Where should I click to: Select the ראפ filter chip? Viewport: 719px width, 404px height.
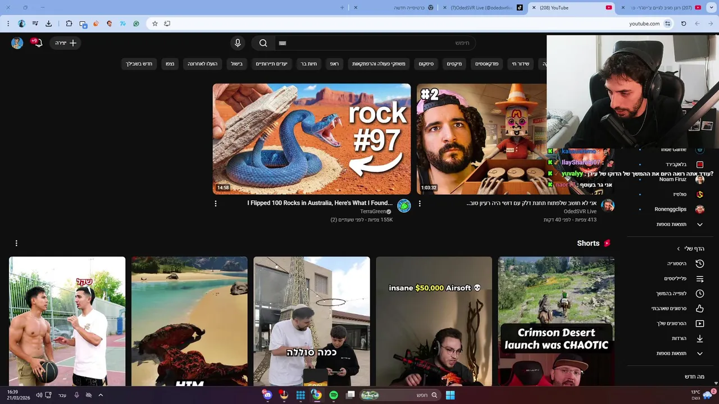coord(334,64)
